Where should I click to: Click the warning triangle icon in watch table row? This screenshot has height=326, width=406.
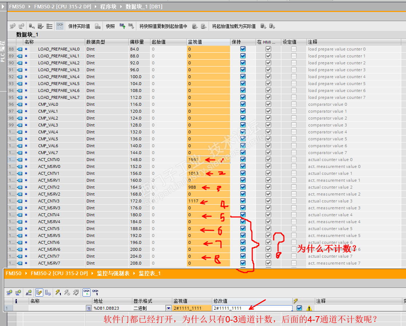309,309
